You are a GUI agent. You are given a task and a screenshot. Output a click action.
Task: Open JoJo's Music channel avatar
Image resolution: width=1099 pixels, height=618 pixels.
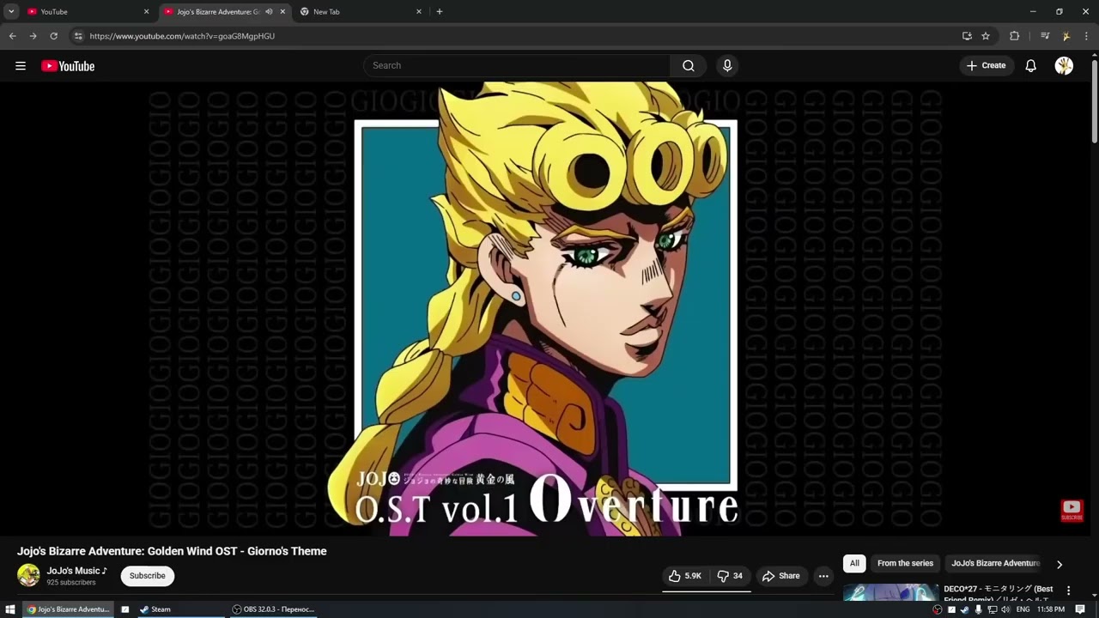[x=28, y=575]
